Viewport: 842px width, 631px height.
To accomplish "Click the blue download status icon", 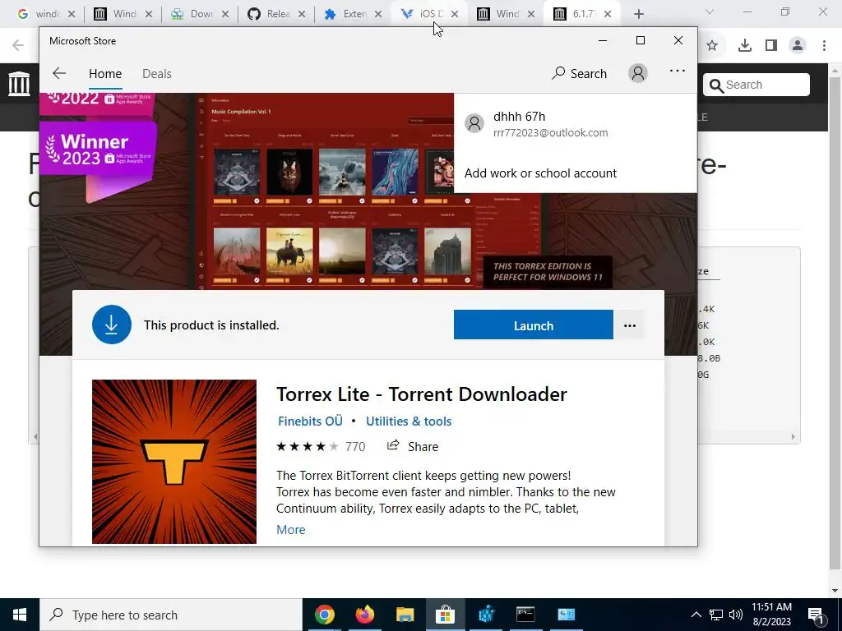I will coord(112,325).
